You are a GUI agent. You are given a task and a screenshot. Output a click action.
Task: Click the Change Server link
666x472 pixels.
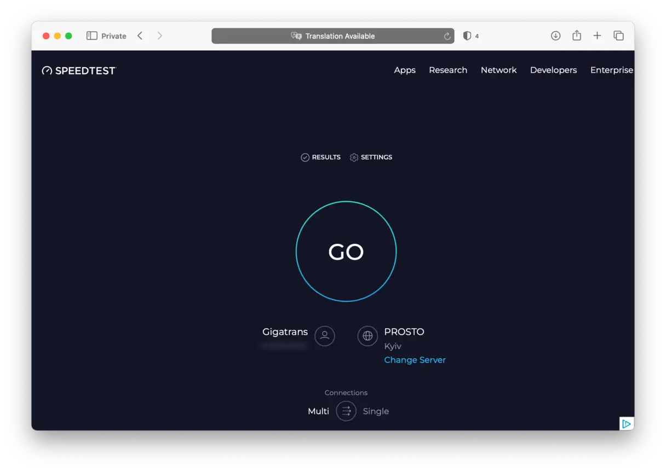[415, 360]
